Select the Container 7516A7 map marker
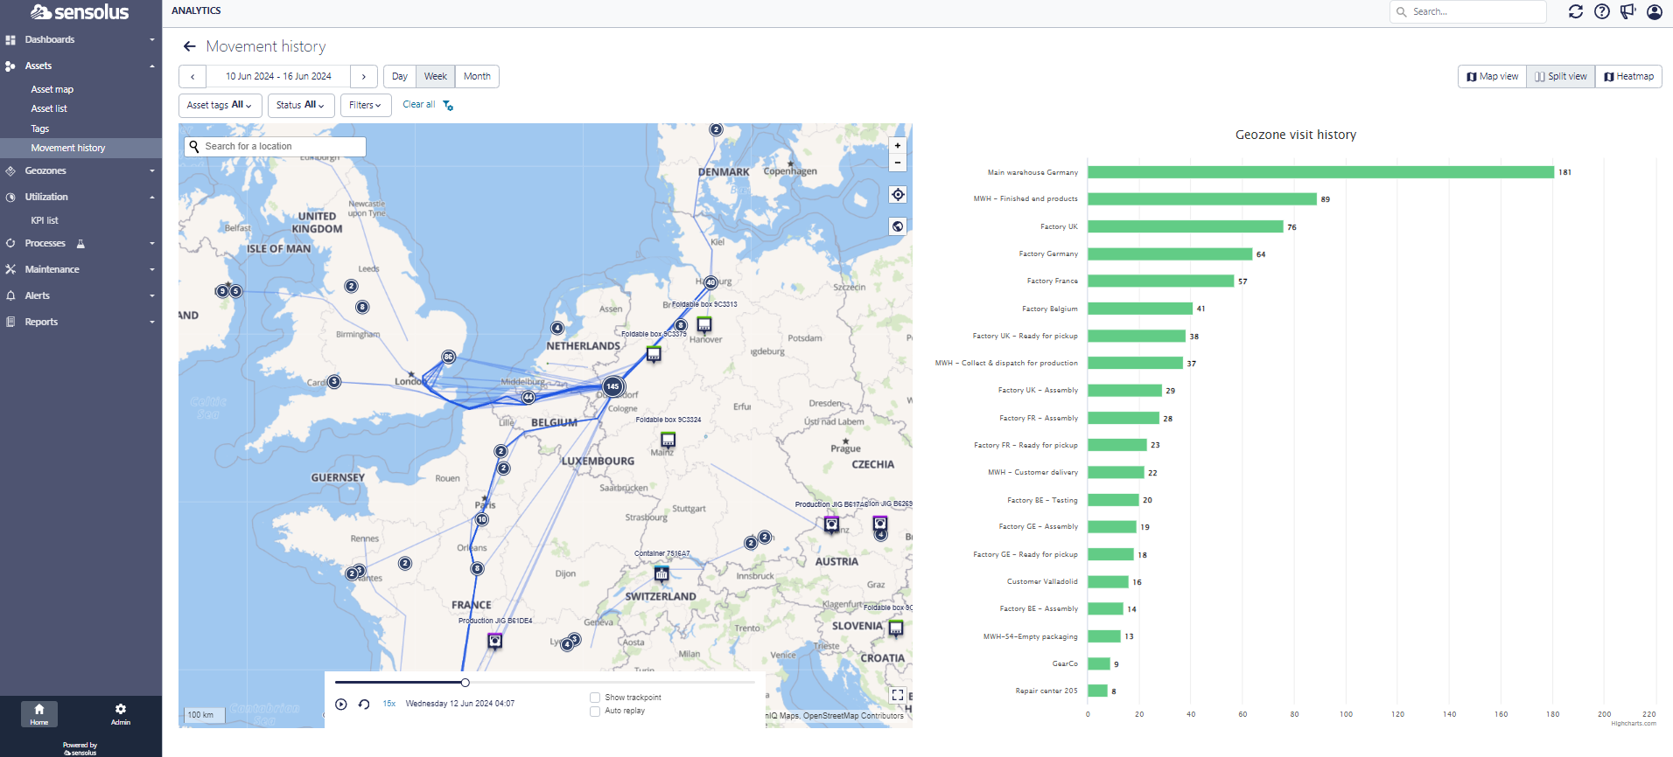1673x757 pixels. point(661,573)
